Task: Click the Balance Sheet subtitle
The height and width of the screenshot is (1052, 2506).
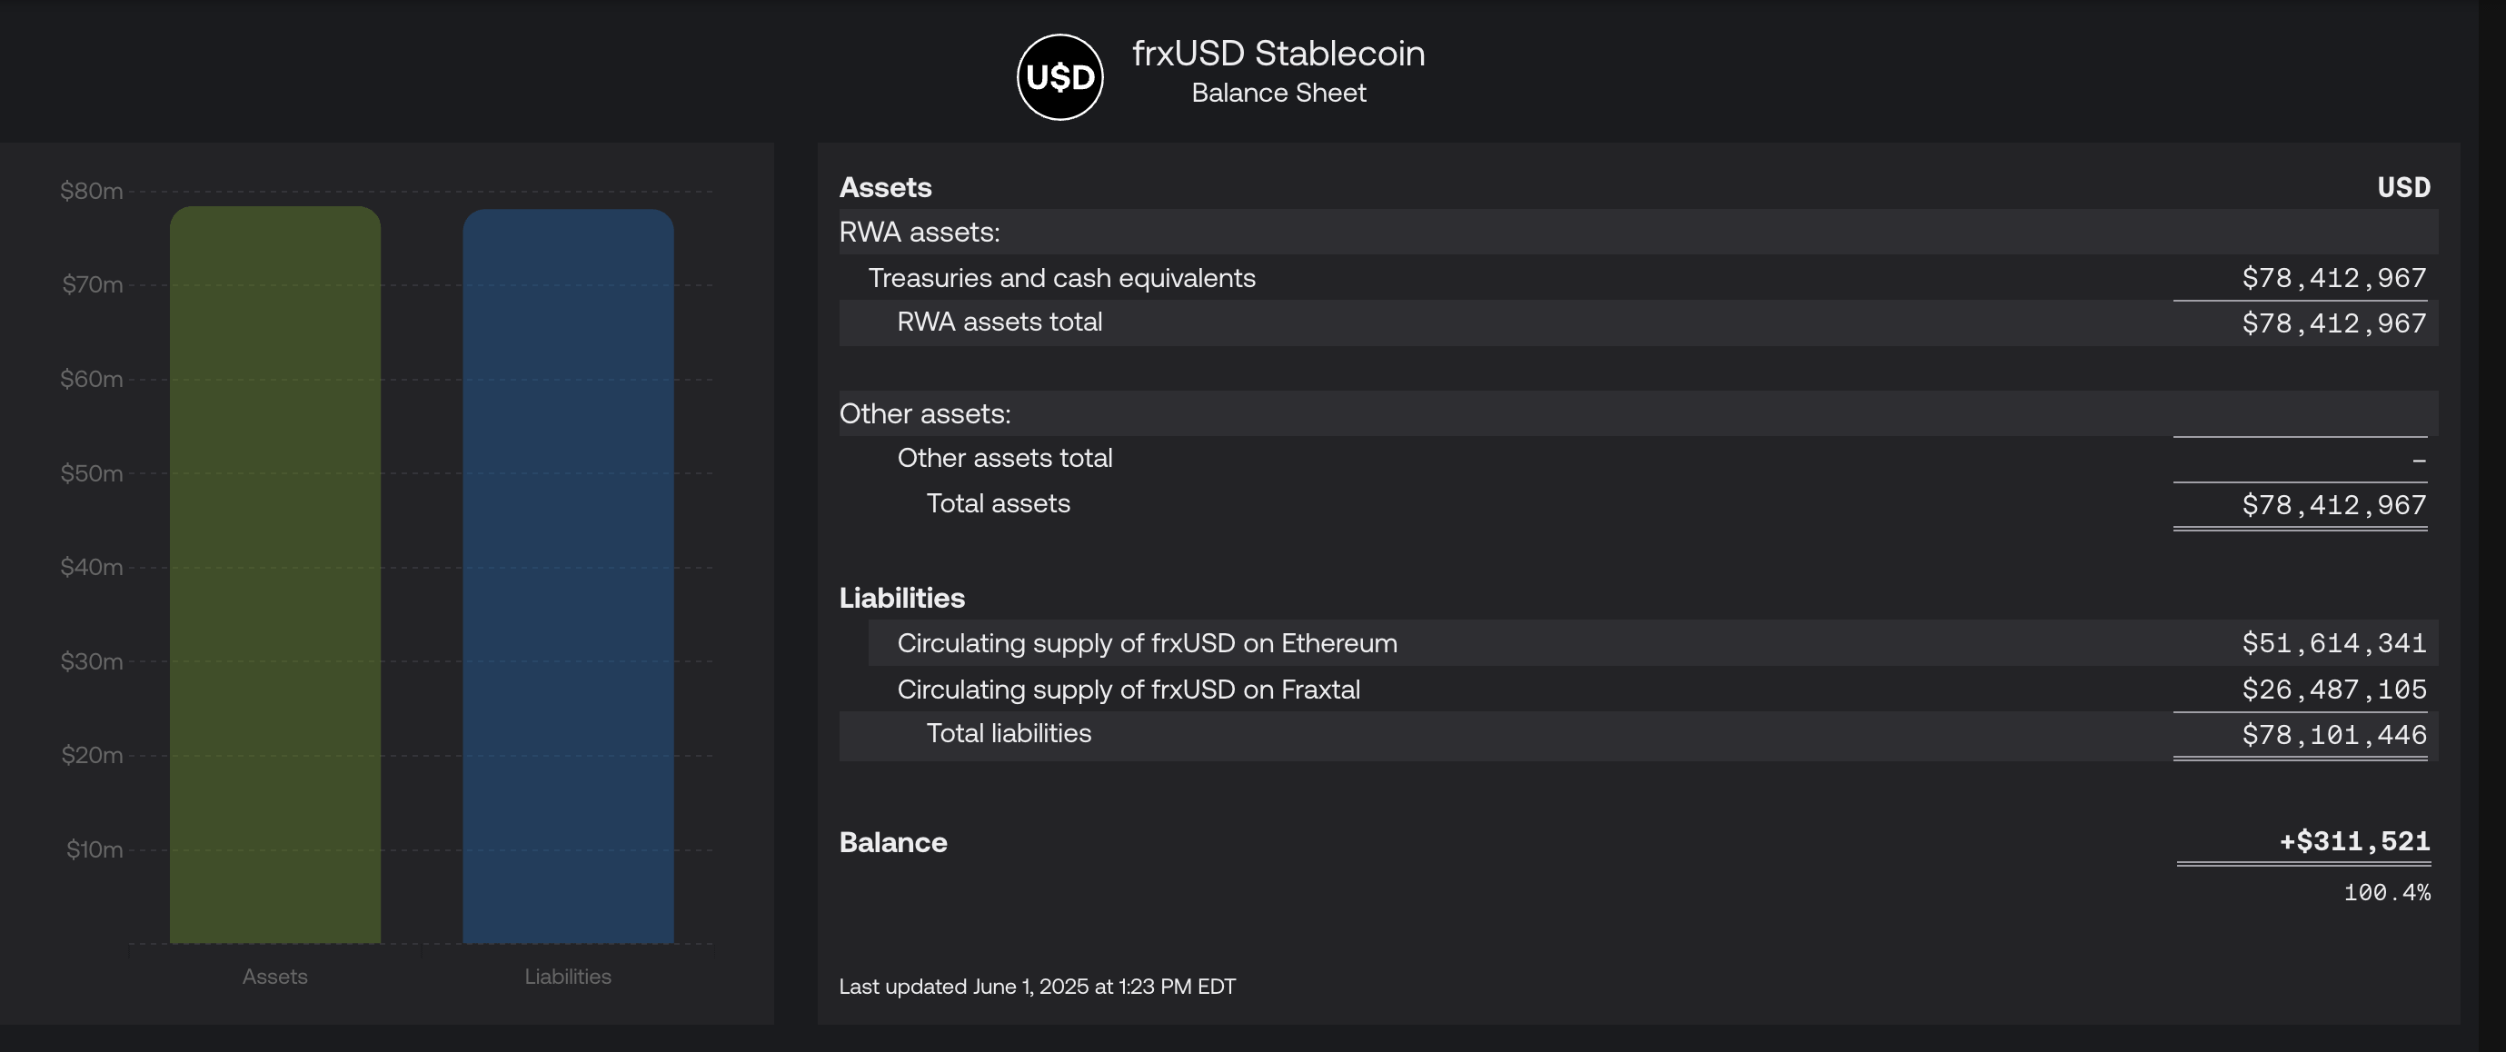Action: coord(1278,93)
